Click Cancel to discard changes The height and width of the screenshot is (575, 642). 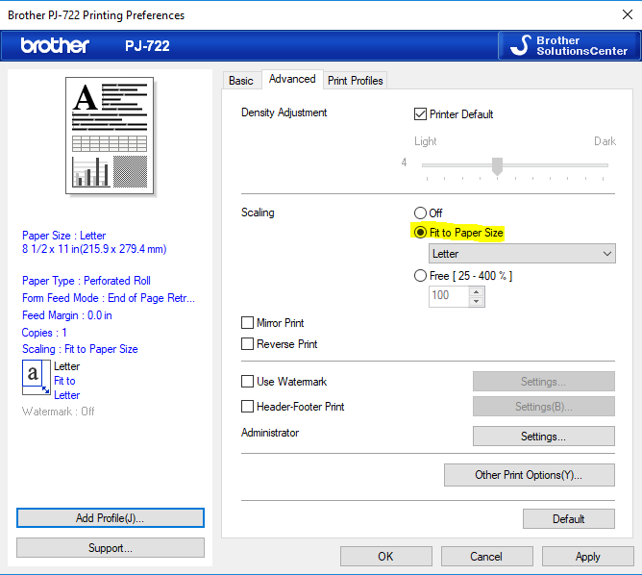coord(486,556)
